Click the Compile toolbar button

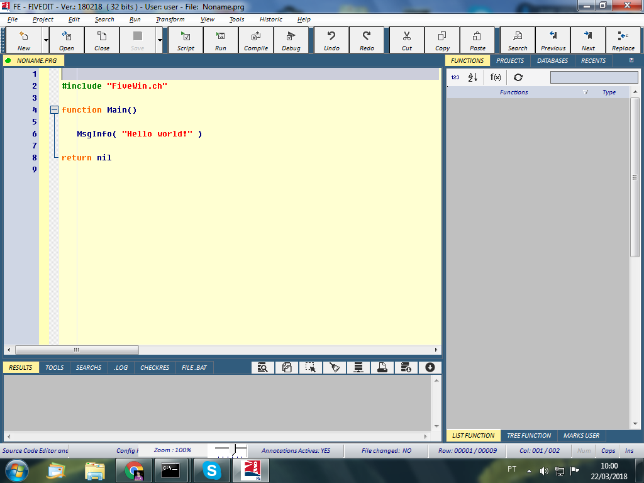256,40
